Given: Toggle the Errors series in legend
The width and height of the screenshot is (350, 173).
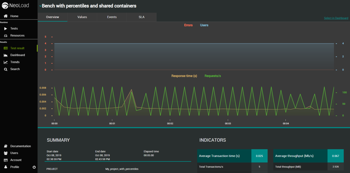Looking at the screenshot, I should pos(188,25).
